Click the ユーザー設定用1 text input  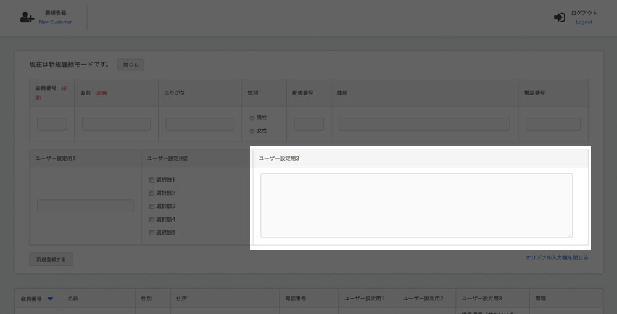85,206
